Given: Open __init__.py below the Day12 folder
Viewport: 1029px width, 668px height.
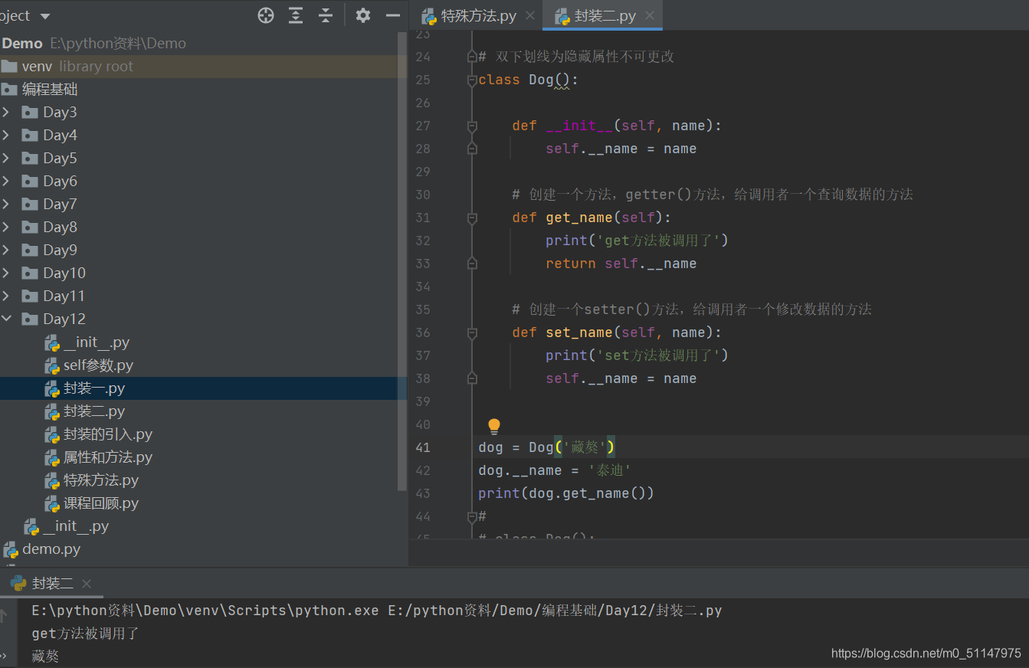Looking at the screenshot, I should (76, 526).
